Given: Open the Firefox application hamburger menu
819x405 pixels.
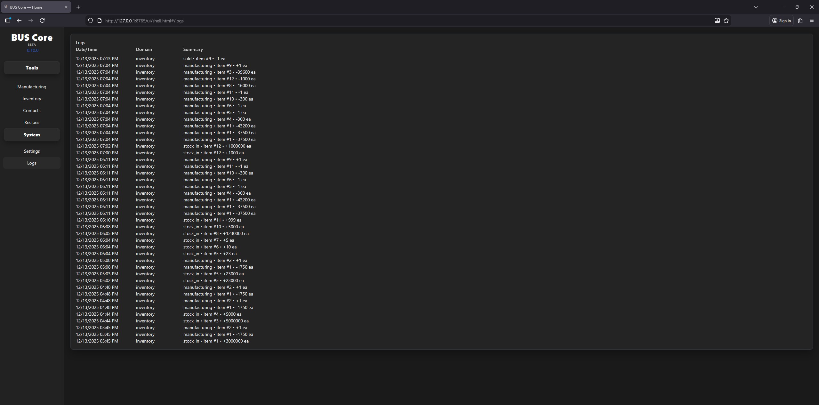Looking at the screenshot, I should click(x=812, y=20).
